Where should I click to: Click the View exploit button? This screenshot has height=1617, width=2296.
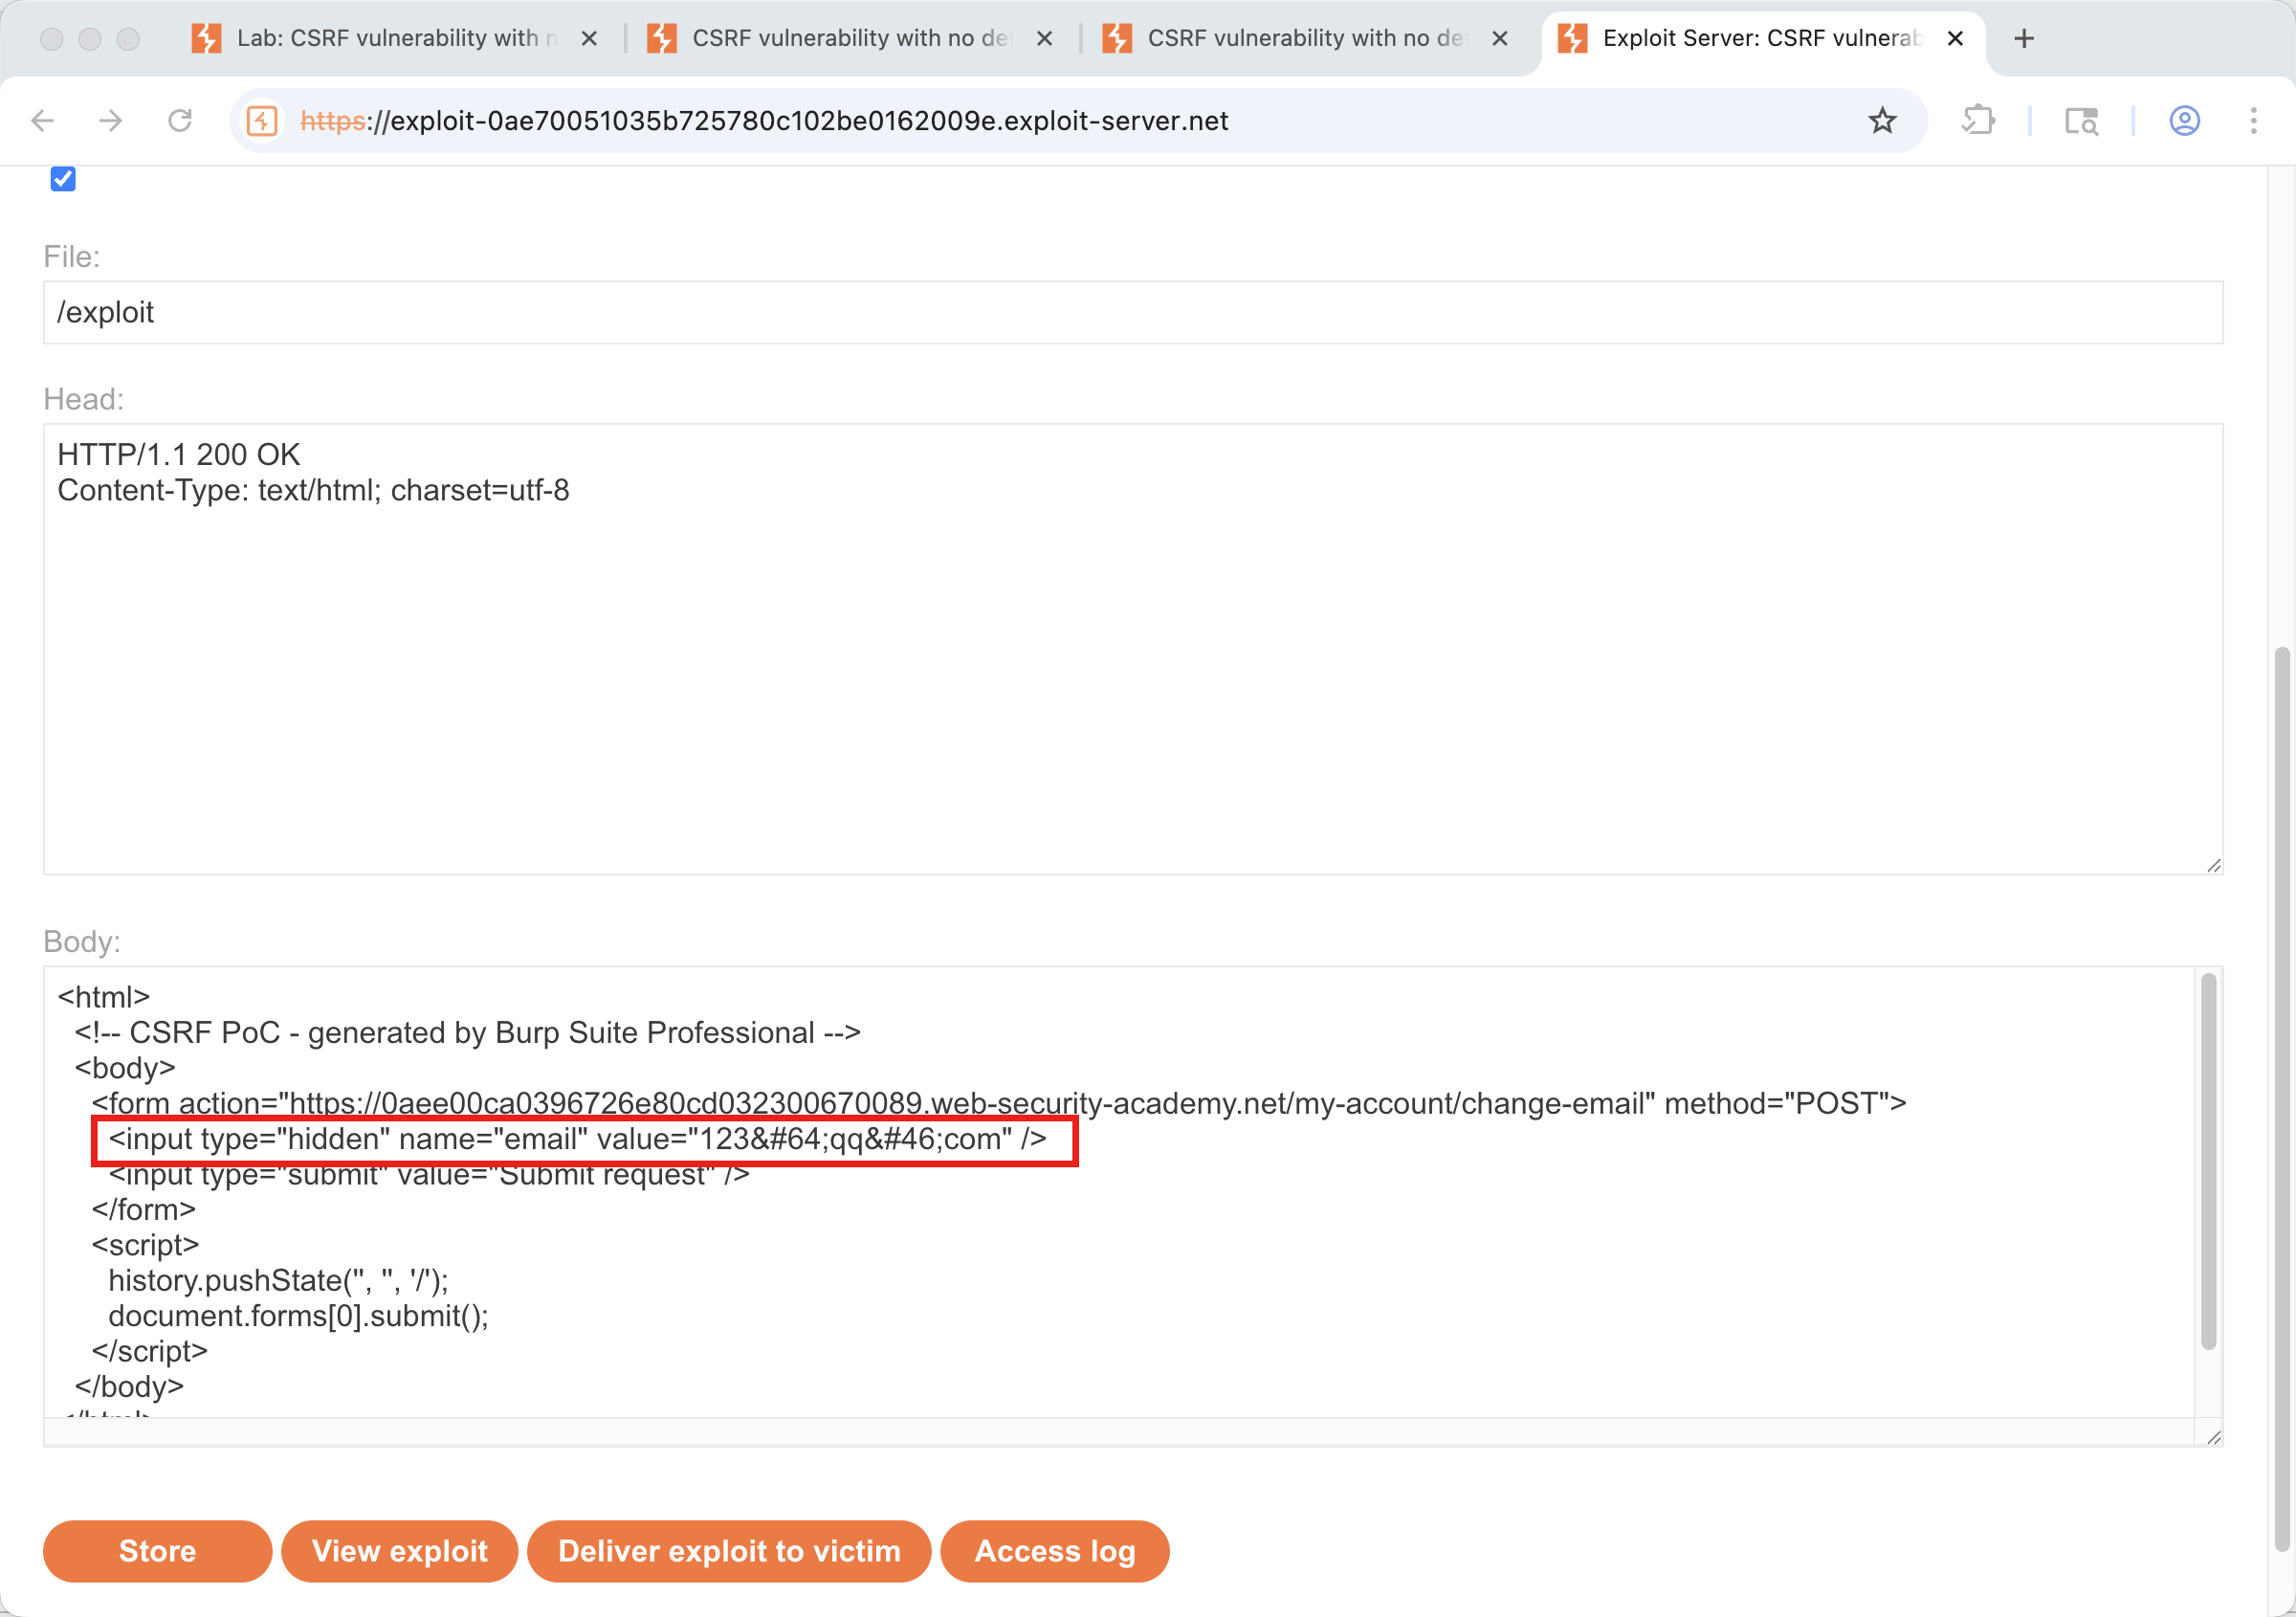click(399, 1551)
